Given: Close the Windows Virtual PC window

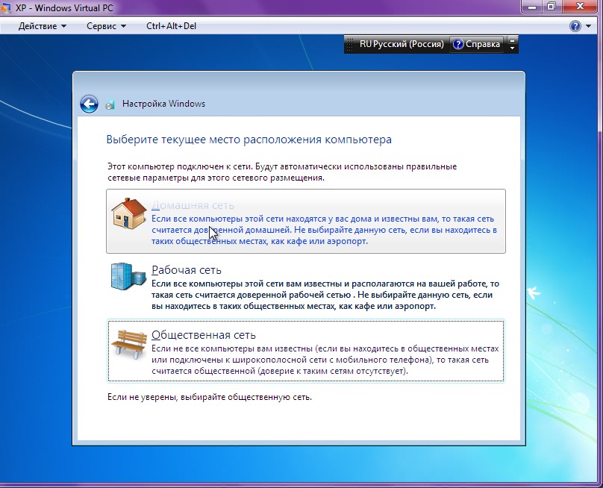Looking at the screenshot, I should [x=581, y=6].
